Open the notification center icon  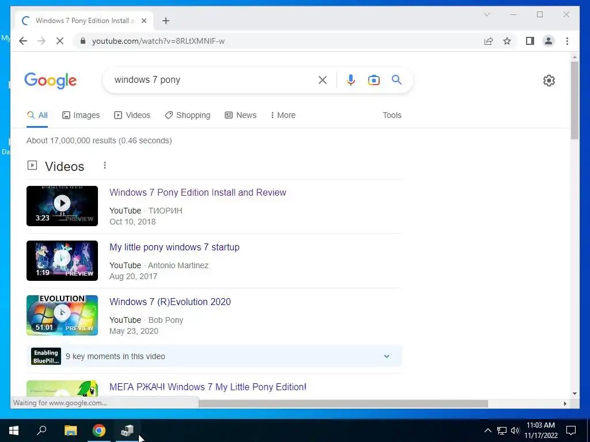click(571, 430)
